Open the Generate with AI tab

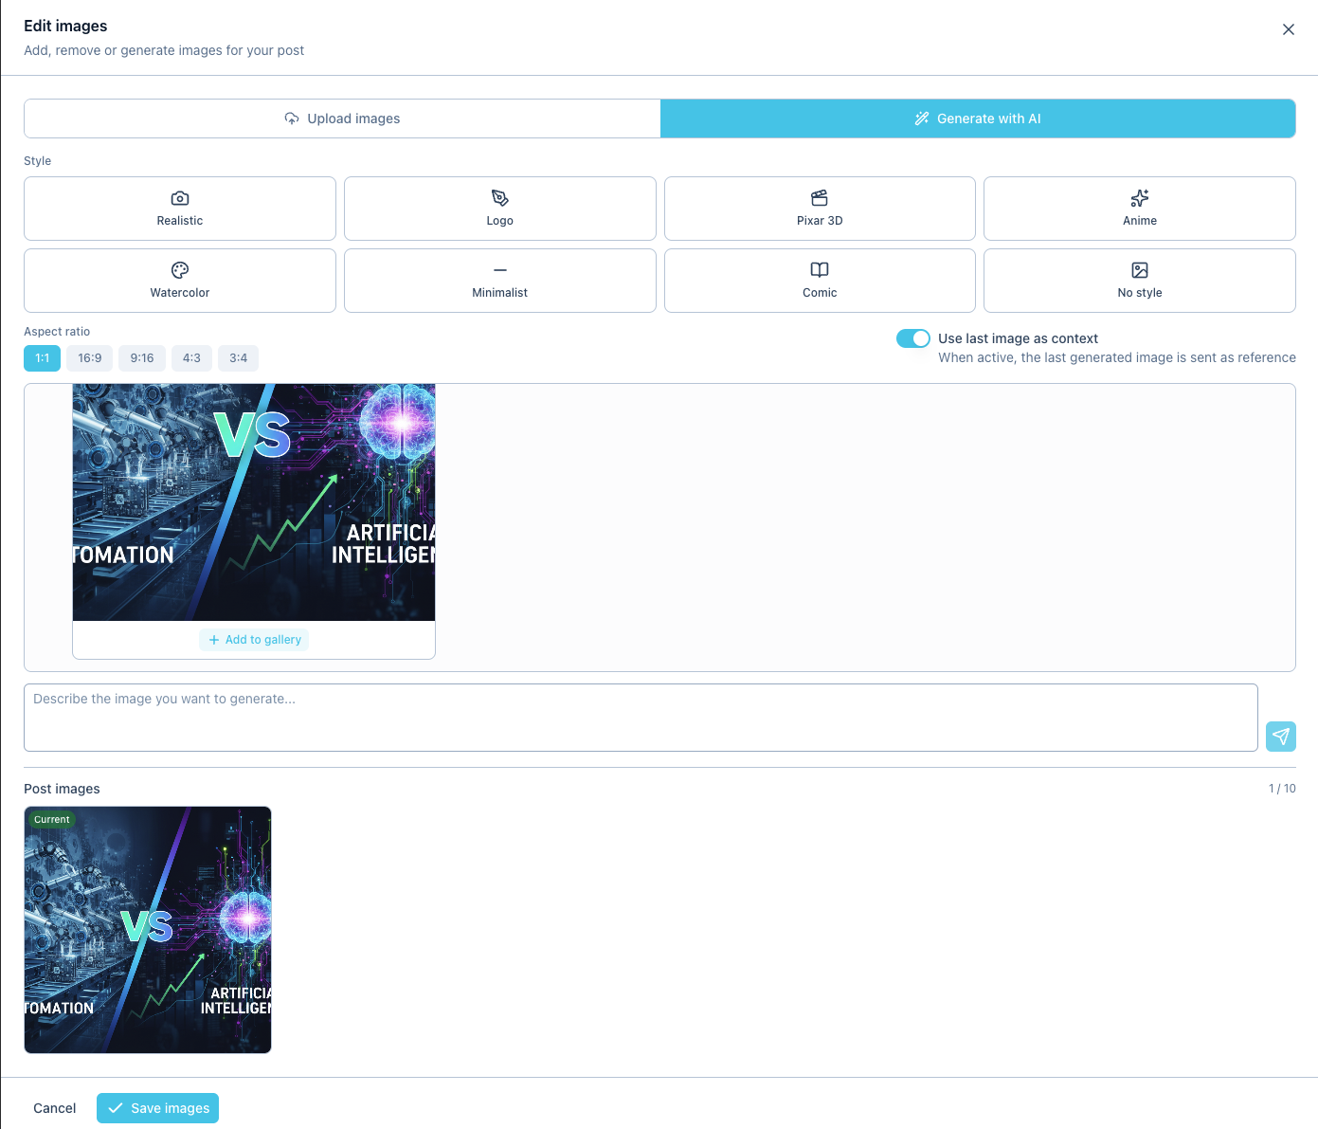pyautogui.click(x=977, y=118)
